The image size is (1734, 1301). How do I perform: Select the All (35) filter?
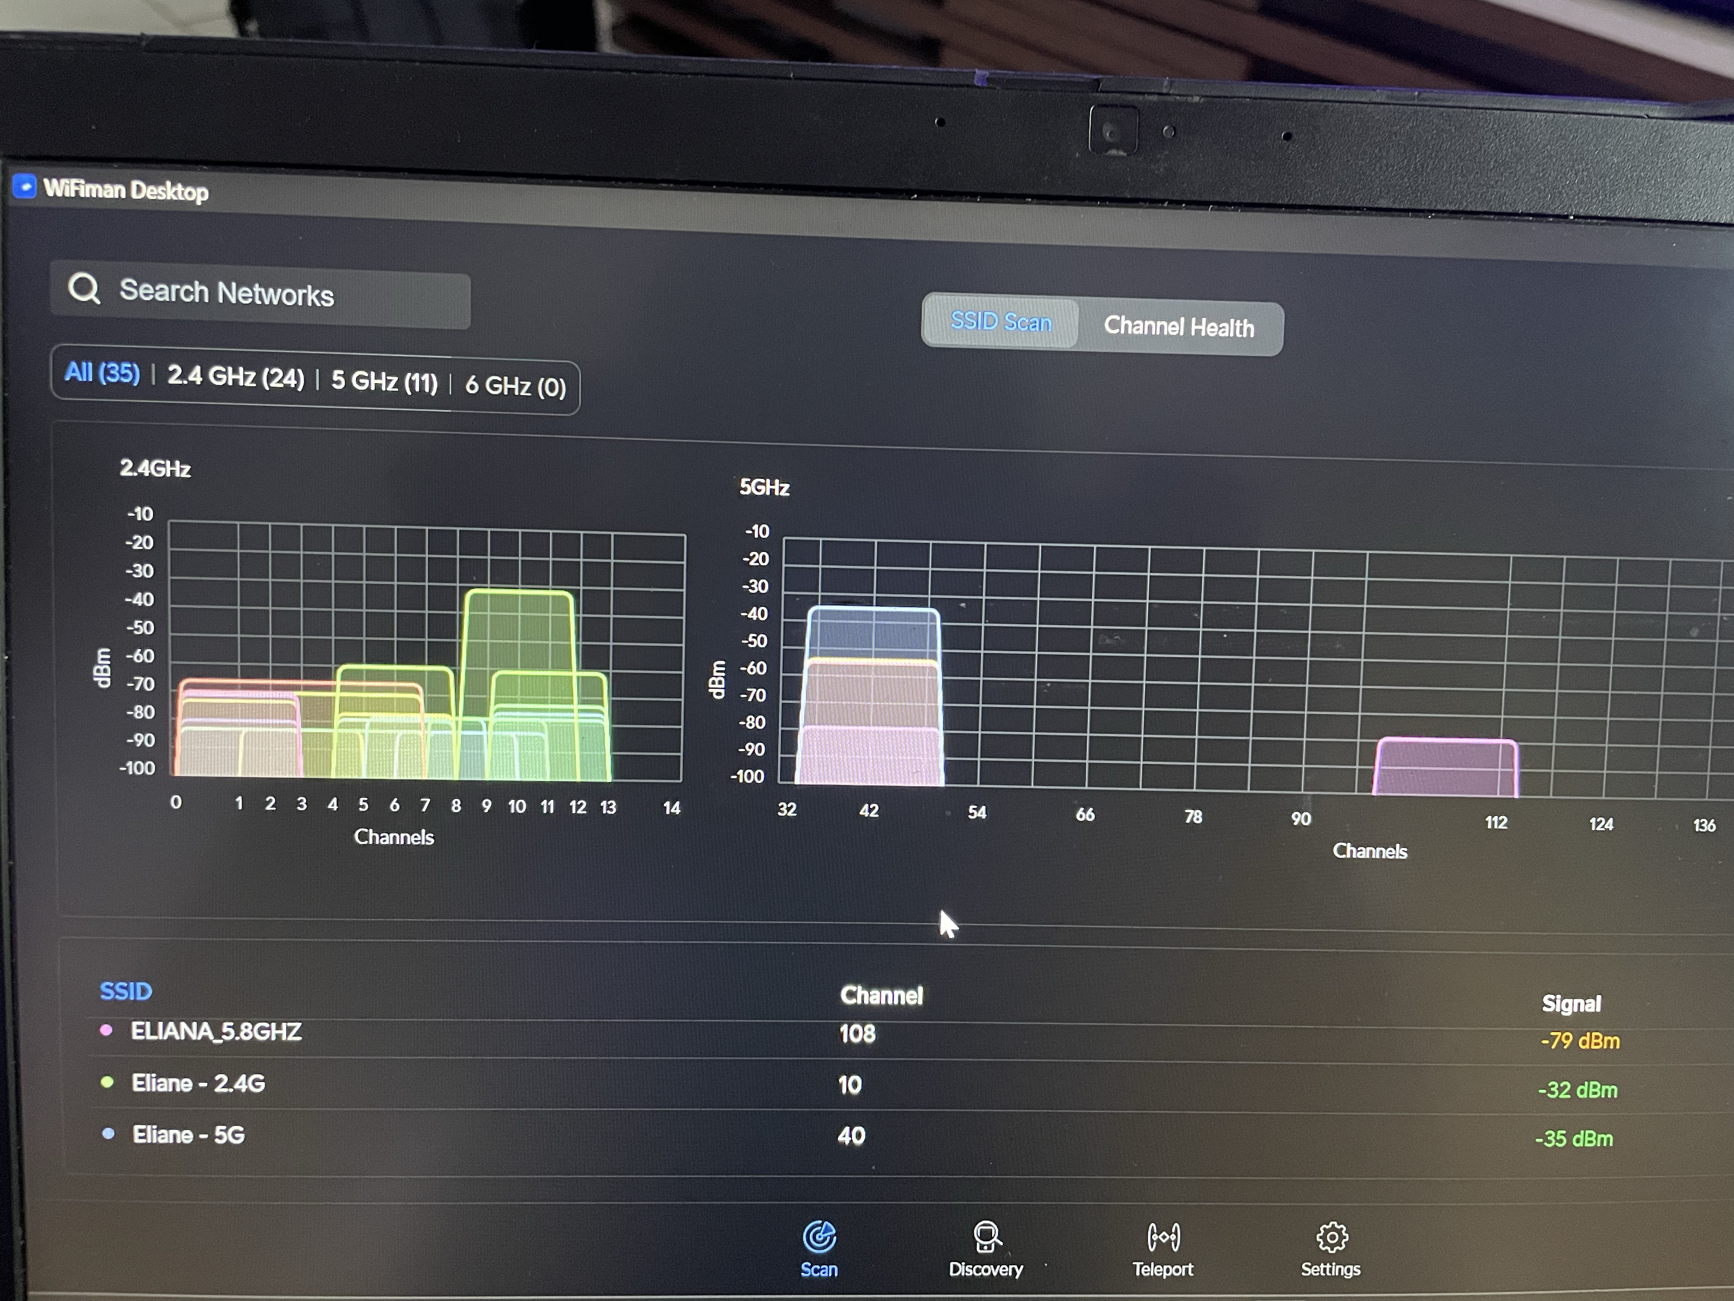point(102,373)
